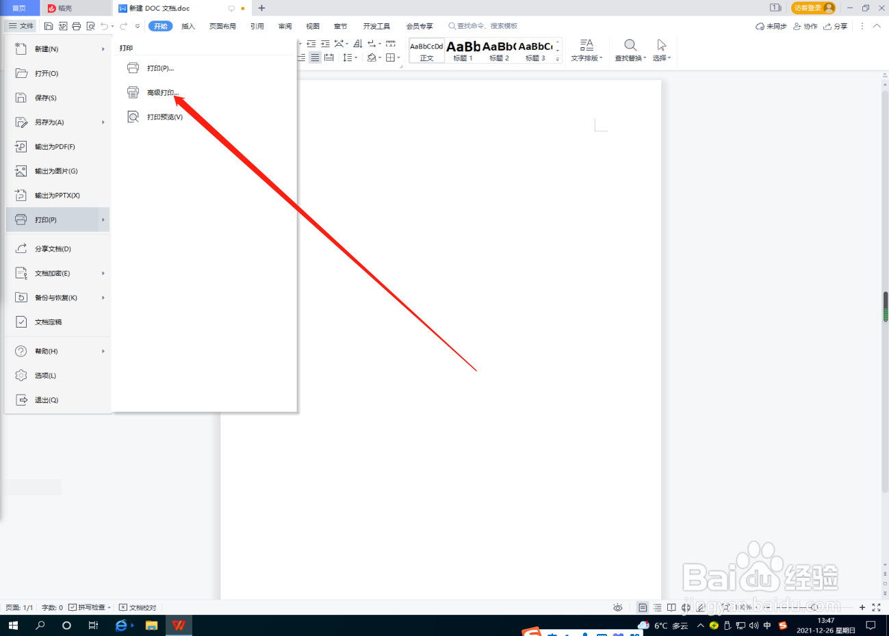
Task: Click the 协作 button at top right
Action: coord(806,26)
